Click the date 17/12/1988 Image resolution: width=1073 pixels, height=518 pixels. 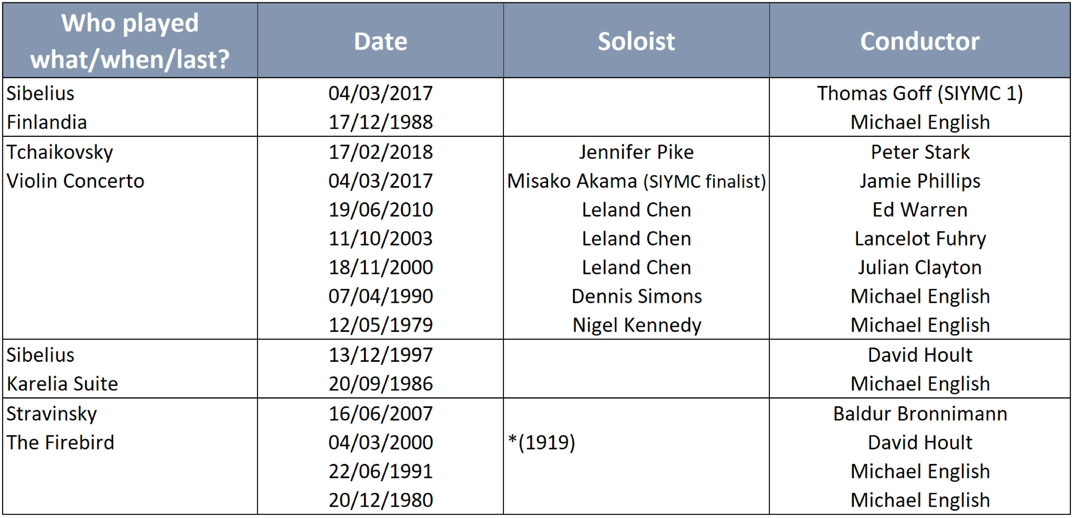[x=380, y=122]
